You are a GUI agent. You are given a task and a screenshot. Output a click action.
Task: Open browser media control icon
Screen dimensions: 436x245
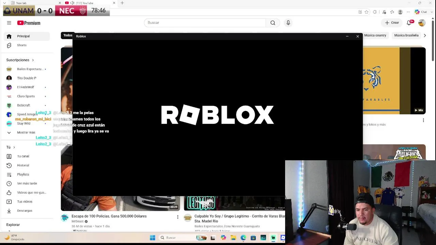[384, 12]
